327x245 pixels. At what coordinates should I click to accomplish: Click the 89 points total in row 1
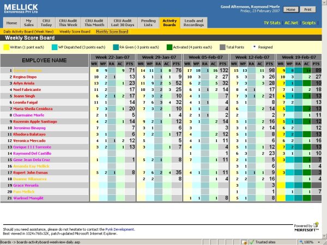click(x=318, y=70)
